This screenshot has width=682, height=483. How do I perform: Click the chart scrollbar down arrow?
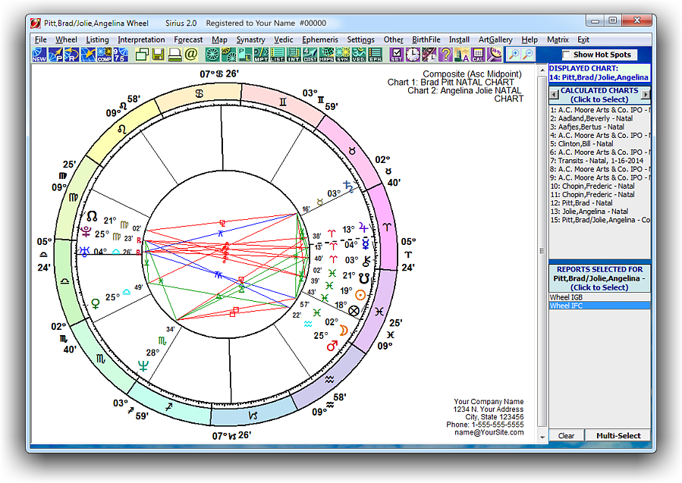[542, 437]
